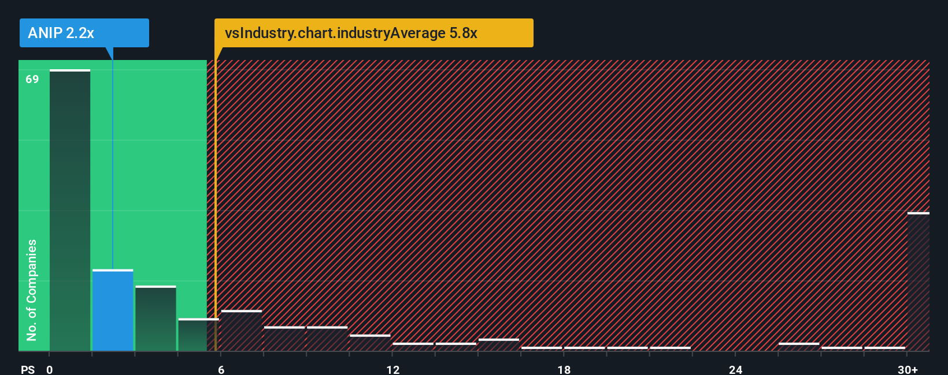Click the bar just right of the orange average line
948x375 pixels.
[x=242, y=331]
